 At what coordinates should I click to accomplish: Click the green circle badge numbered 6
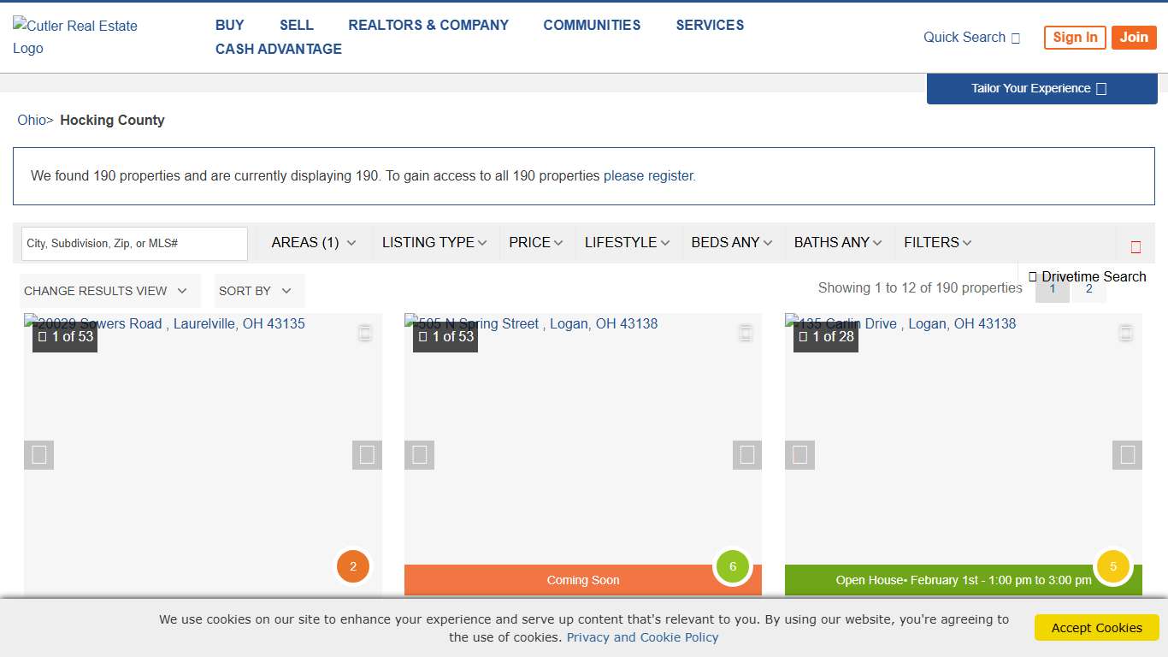[x=733, y=566]
